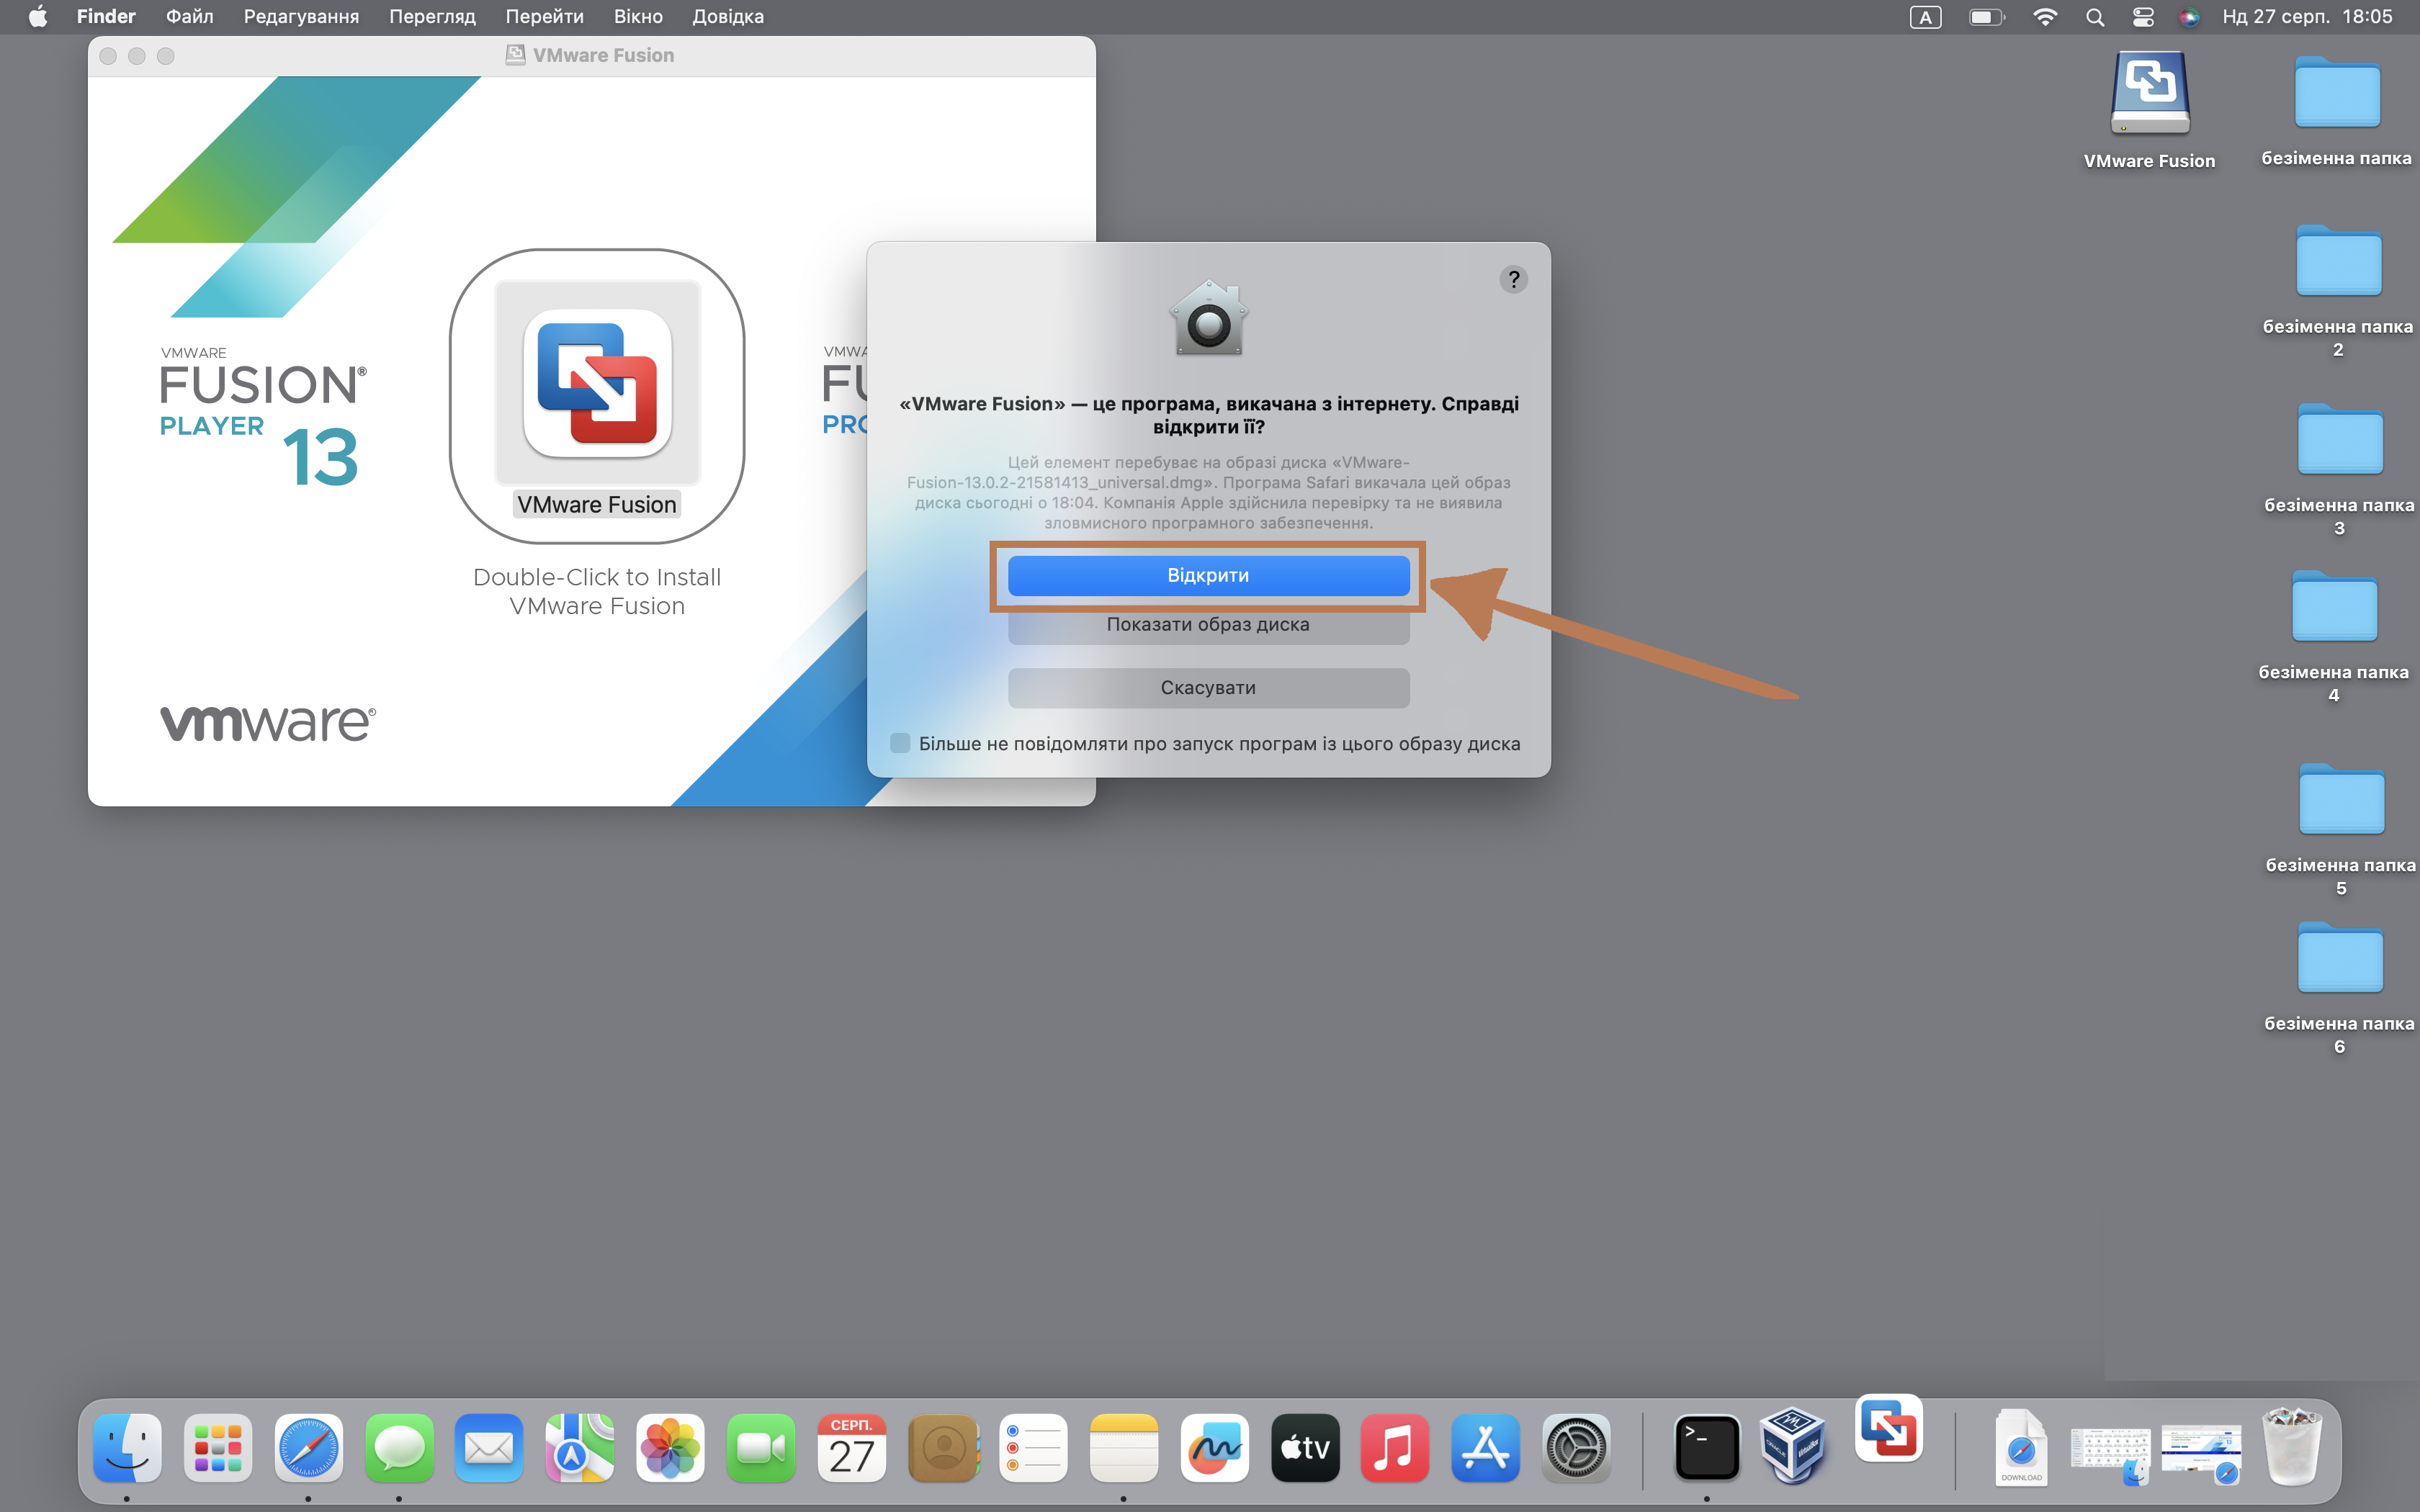2420x1512 pixels.
Task: Select the folder named безіменна папка
Action: [x=2337, y=92]
